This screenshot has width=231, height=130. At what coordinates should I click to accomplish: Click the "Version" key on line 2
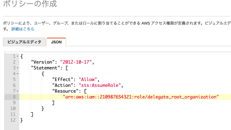coord(43,62)
